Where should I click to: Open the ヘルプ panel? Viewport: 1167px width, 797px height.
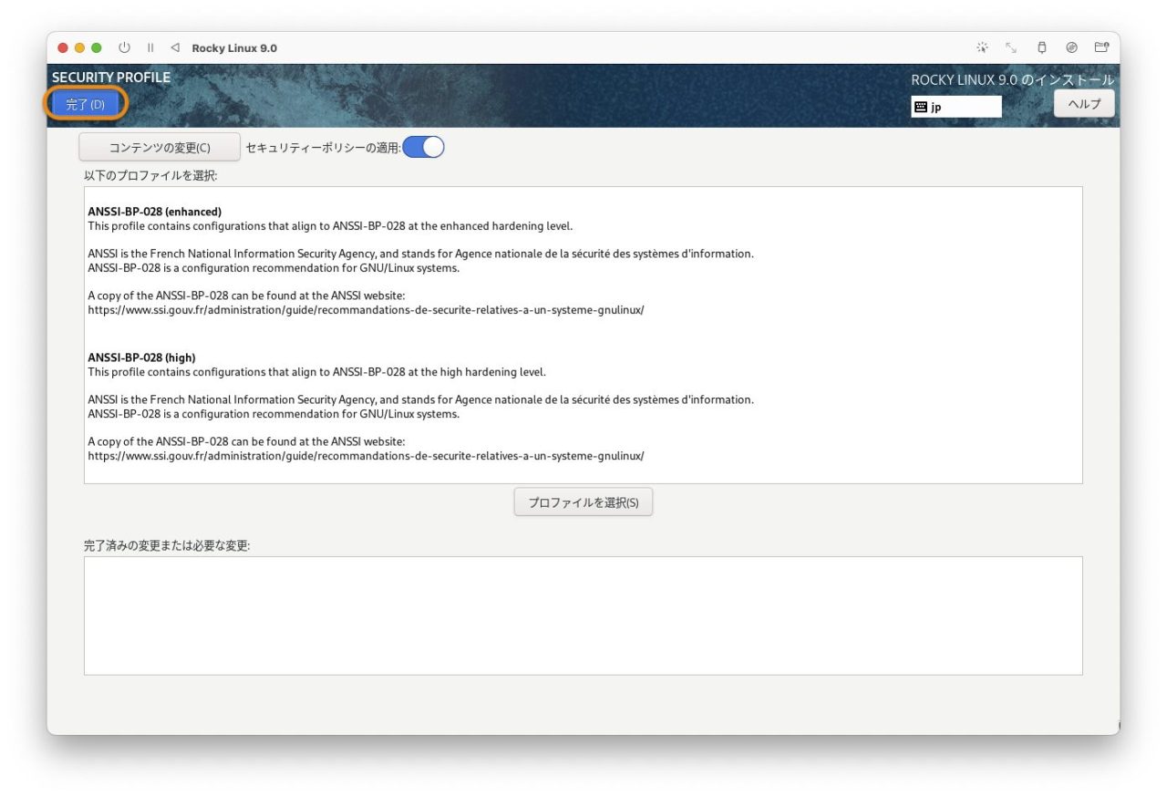click(x=1083, y=103)
